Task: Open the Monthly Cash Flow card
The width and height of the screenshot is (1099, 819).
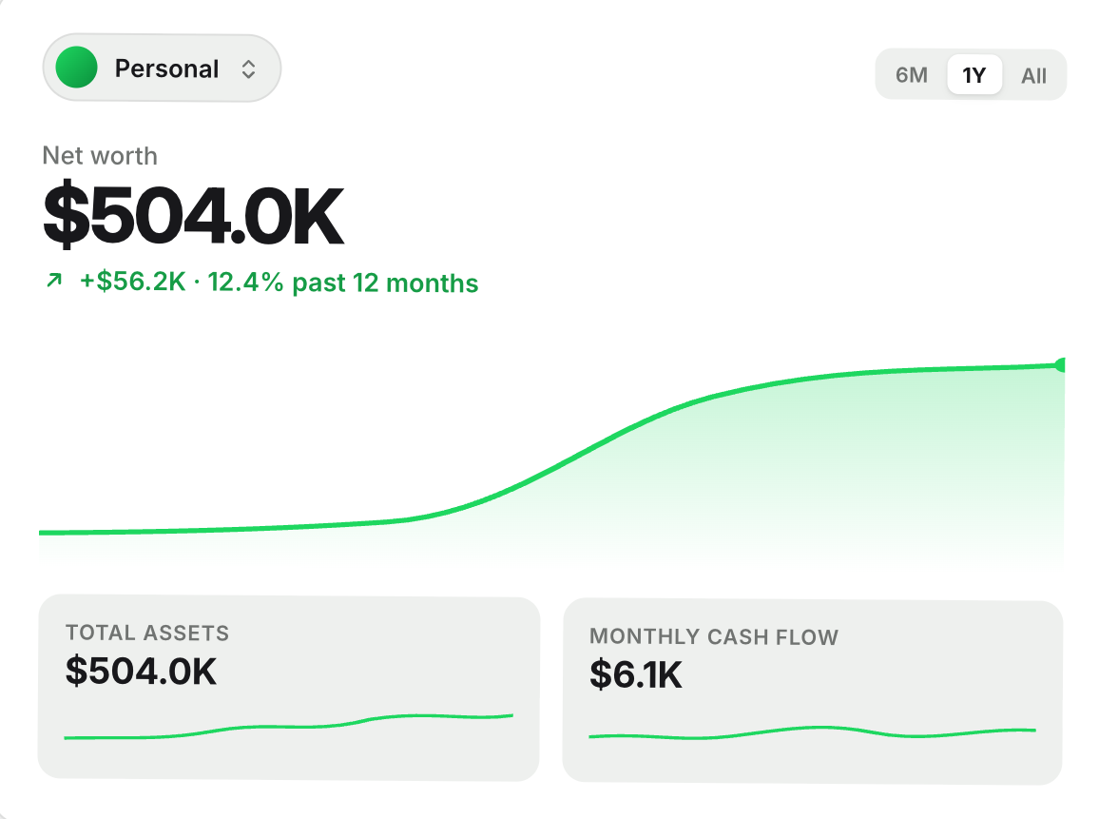Action: [813, 692]
